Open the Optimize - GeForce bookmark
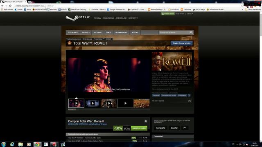Image resolution: width=262 pixels, height=147 pixels. 97,9
